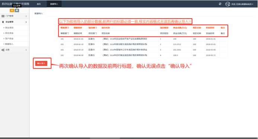Click the refresh icon in top bar

(220, 4)
